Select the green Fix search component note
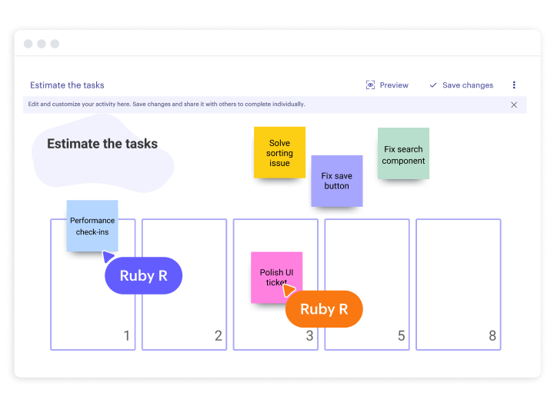Screen dimensions: 554x416 (403, 154)
